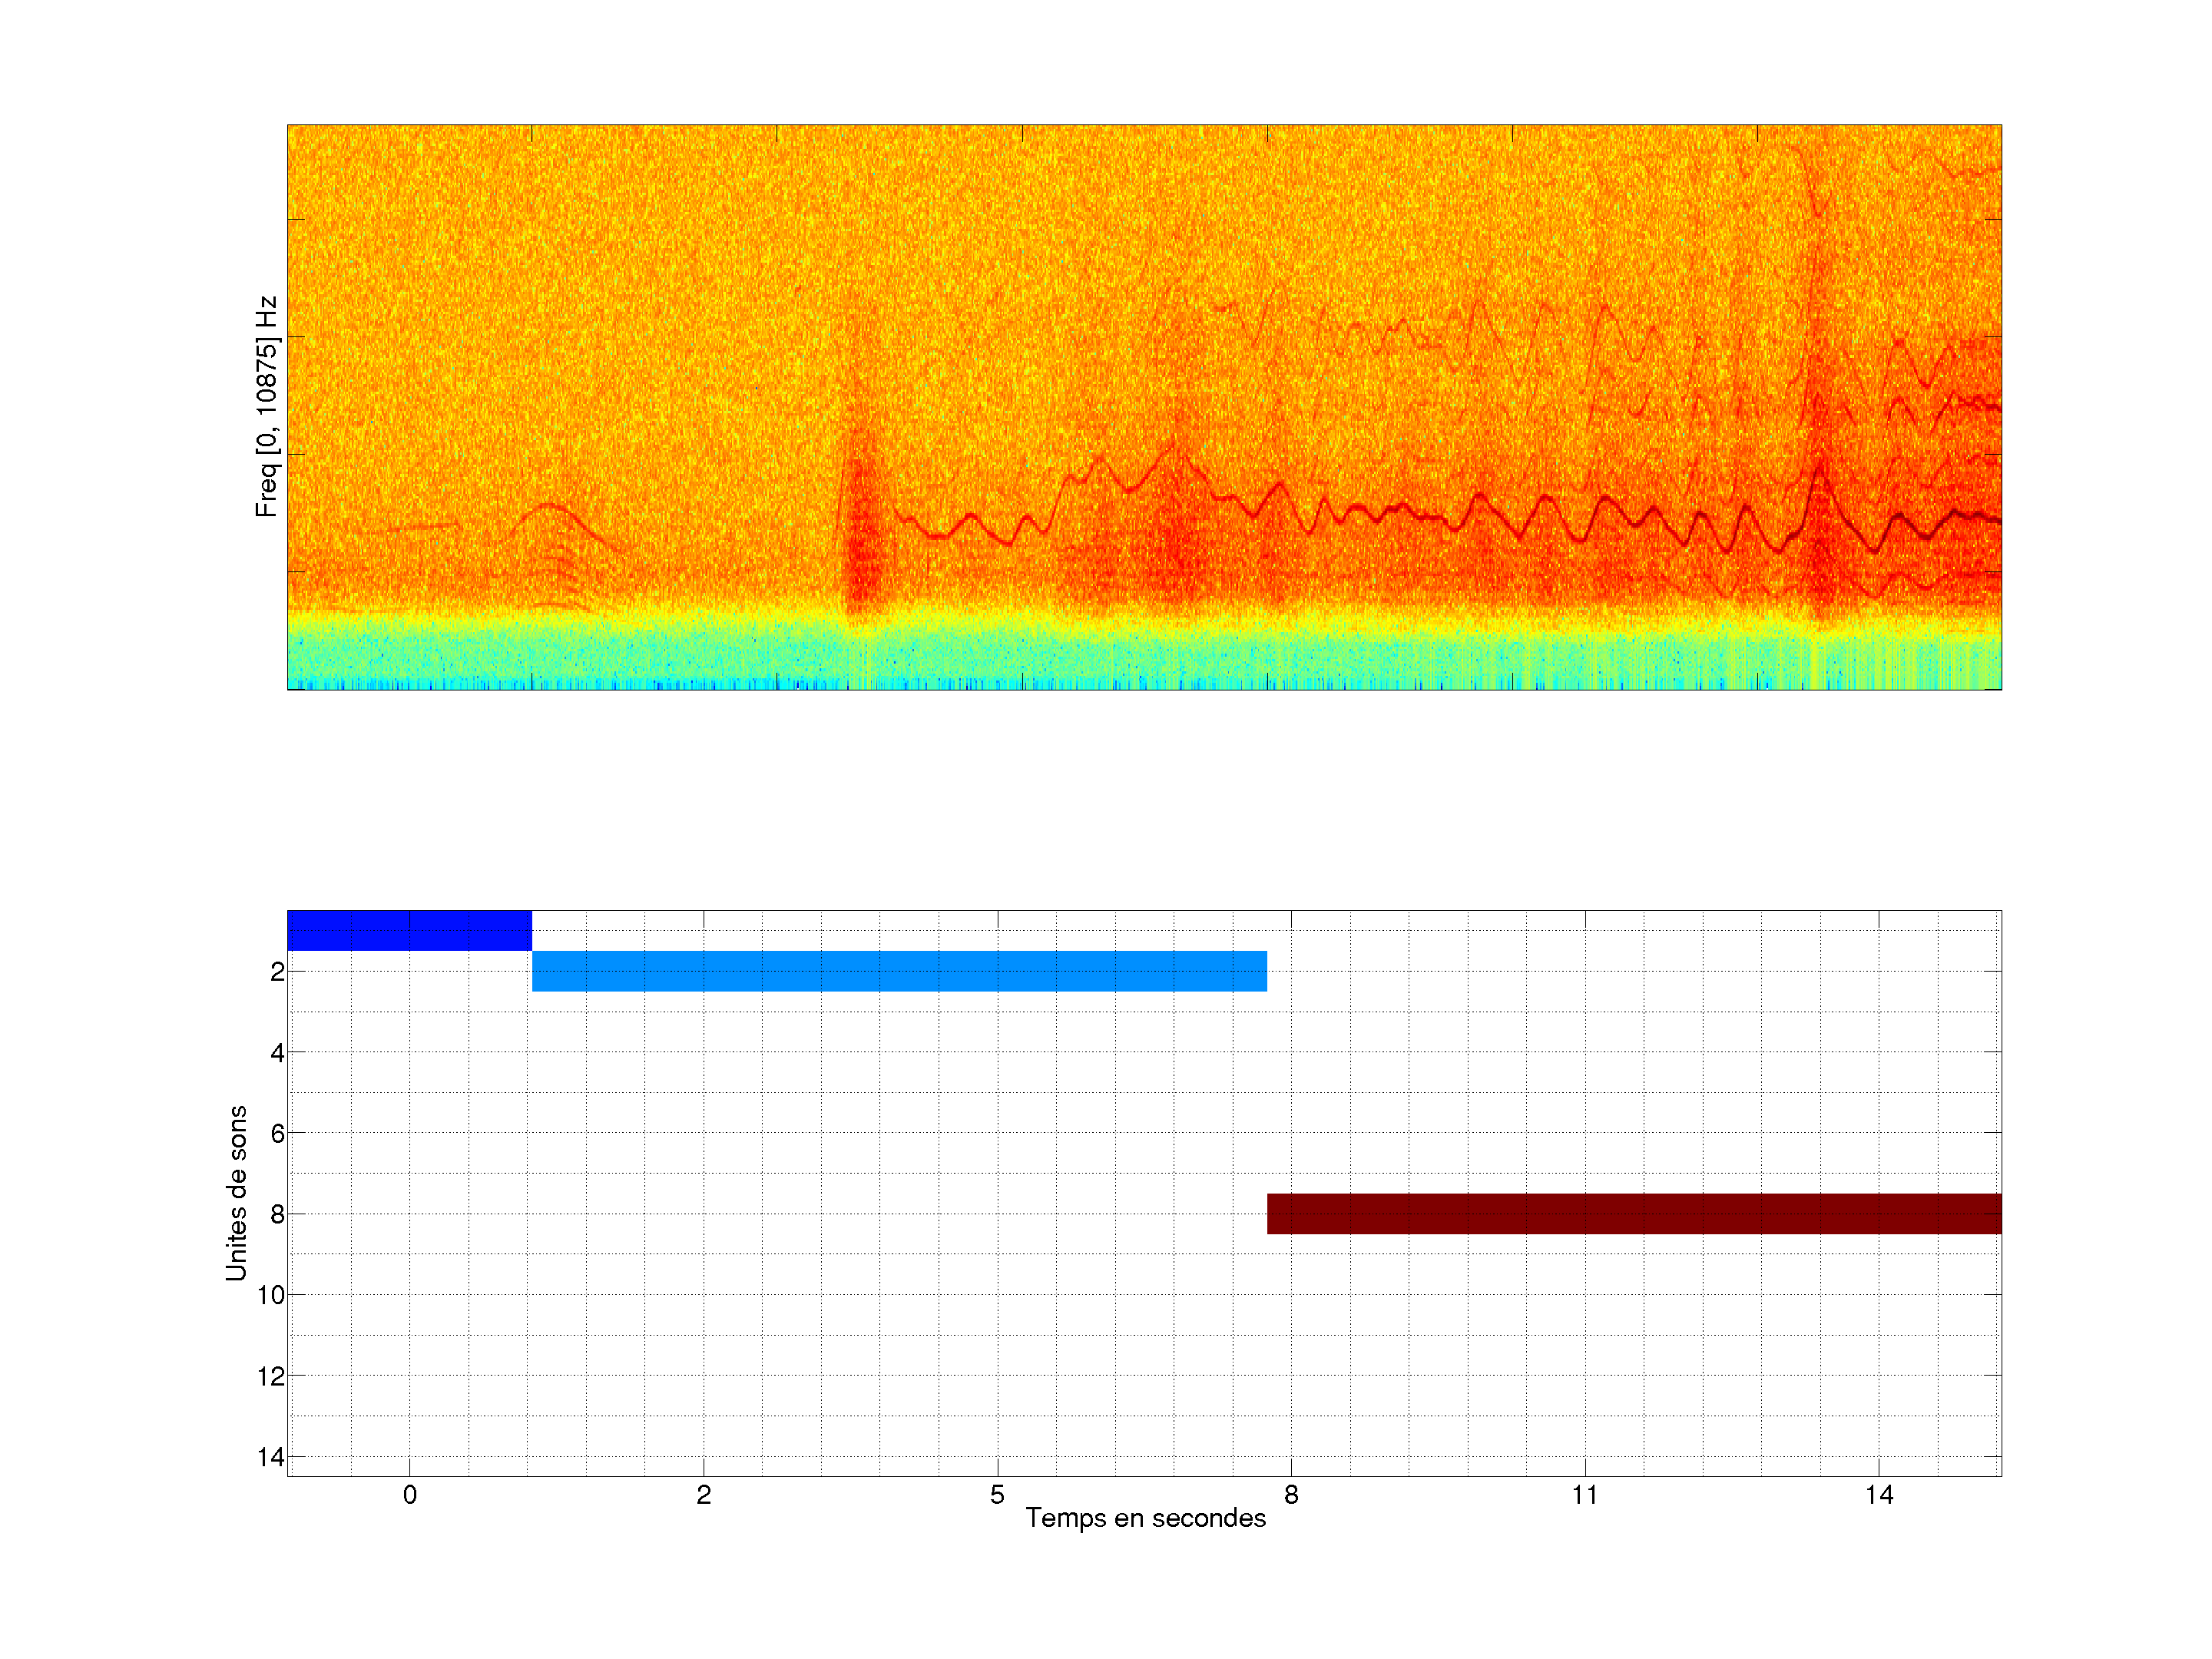Click the y-axis tick label 10
2212x1659 pixels.
pyautogui.click(x=271, y=1295)
